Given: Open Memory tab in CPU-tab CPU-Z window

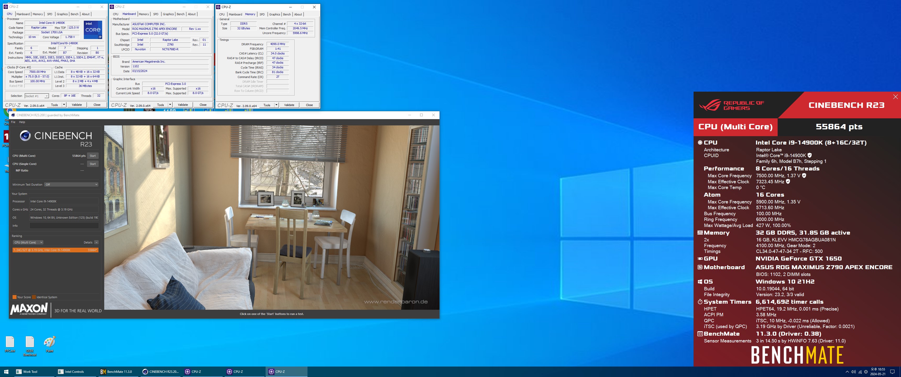Looking at the screenshot, I should [38, 14].
